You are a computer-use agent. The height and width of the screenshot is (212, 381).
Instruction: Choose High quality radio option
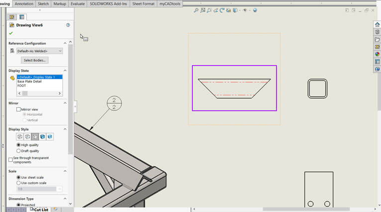tap(18, 145)
